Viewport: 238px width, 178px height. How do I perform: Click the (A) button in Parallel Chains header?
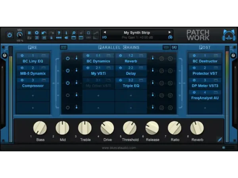pyautogui.click(x=174, y=47)
